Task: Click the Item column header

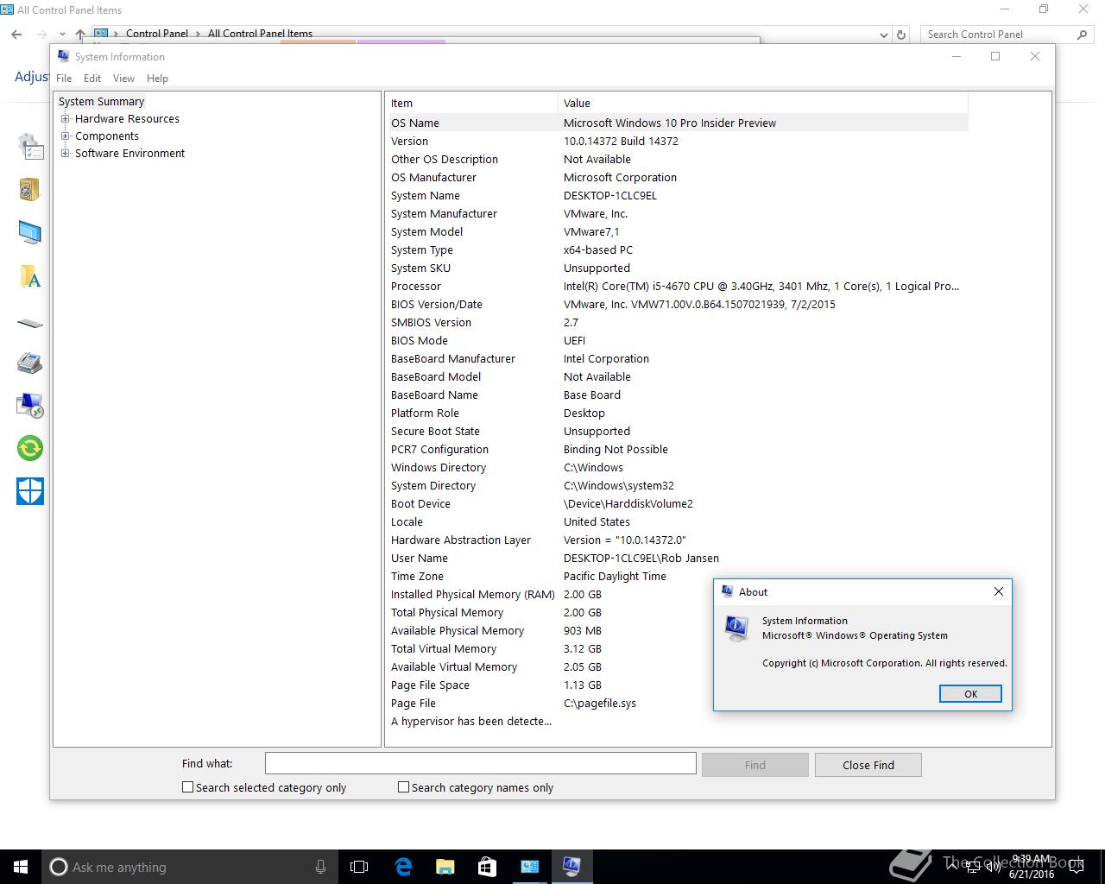Action: (x=471, y=103)
